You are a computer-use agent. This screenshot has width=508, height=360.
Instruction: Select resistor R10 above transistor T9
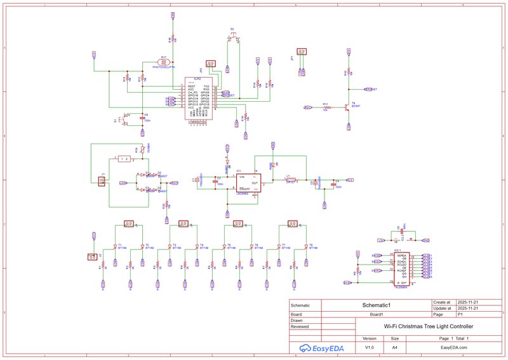[349, 71]
